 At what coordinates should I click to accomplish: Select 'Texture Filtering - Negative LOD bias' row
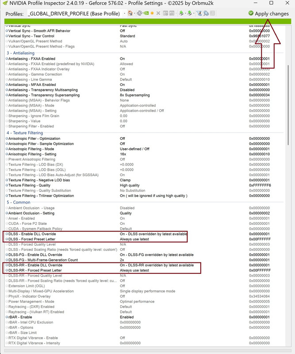145,181
